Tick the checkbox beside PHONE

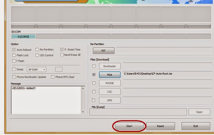click(94, 83)
